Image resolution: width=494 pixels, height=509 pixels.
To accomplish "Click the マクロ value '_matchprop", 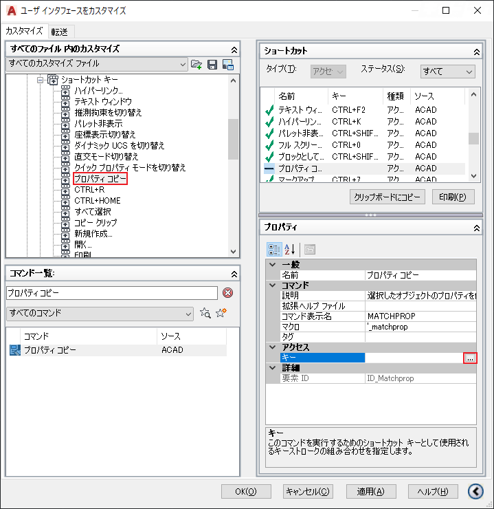I will point(388,327).
